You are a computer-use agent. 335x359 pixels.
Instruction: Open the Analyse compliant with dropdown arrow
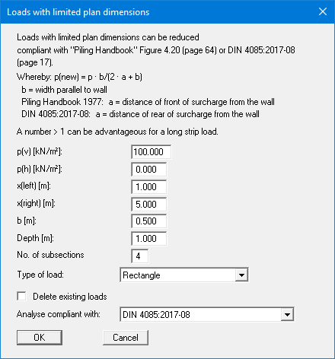pyautogui.click(x=287, y=315)
